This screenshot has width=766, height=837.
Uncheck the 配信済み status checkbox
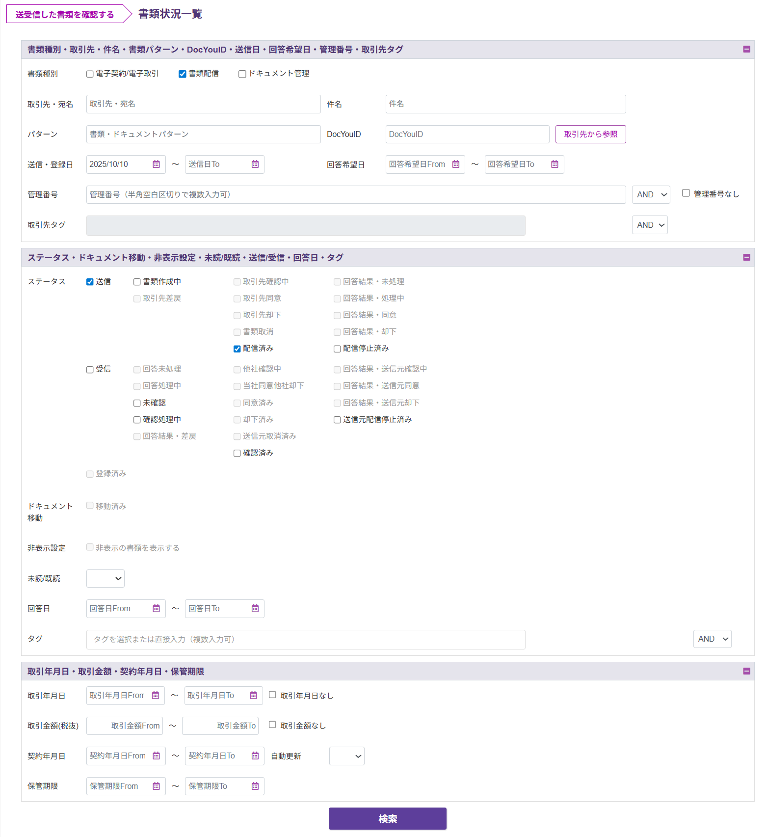pos(237,349)
